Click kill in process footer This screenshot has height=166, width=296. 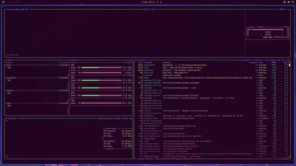[171, 159]
